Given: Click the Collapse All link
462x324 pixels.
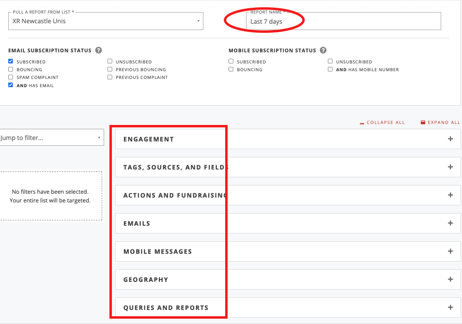Looking at the screenshot, I should tap(383, 123).
